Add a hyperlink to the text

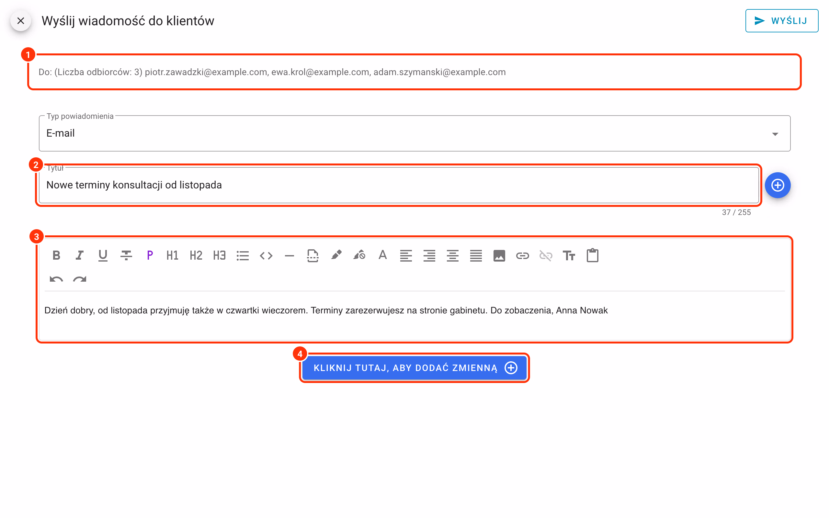pyautogui.click(x=522, y=255)
